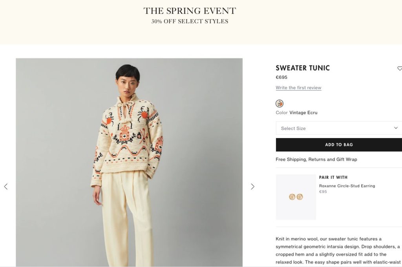402x267 pixels.
Task: Open the Select Size dropdown
Action: tap(339, 128)
